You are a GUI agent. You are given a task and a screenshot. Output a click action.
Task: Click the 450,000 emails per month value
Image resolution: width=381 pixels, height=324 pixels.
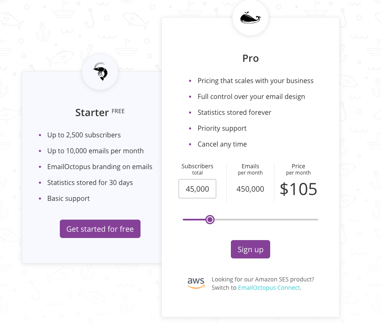tap(250, 189)
